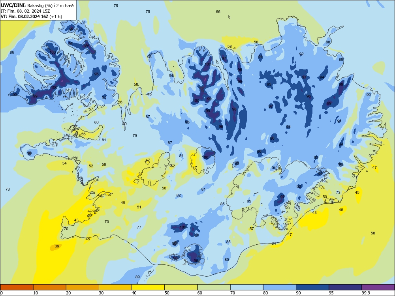
Task: Pick the light orange 20–30 legend segment
Action: pyautogui.click(x=83, y=287)
